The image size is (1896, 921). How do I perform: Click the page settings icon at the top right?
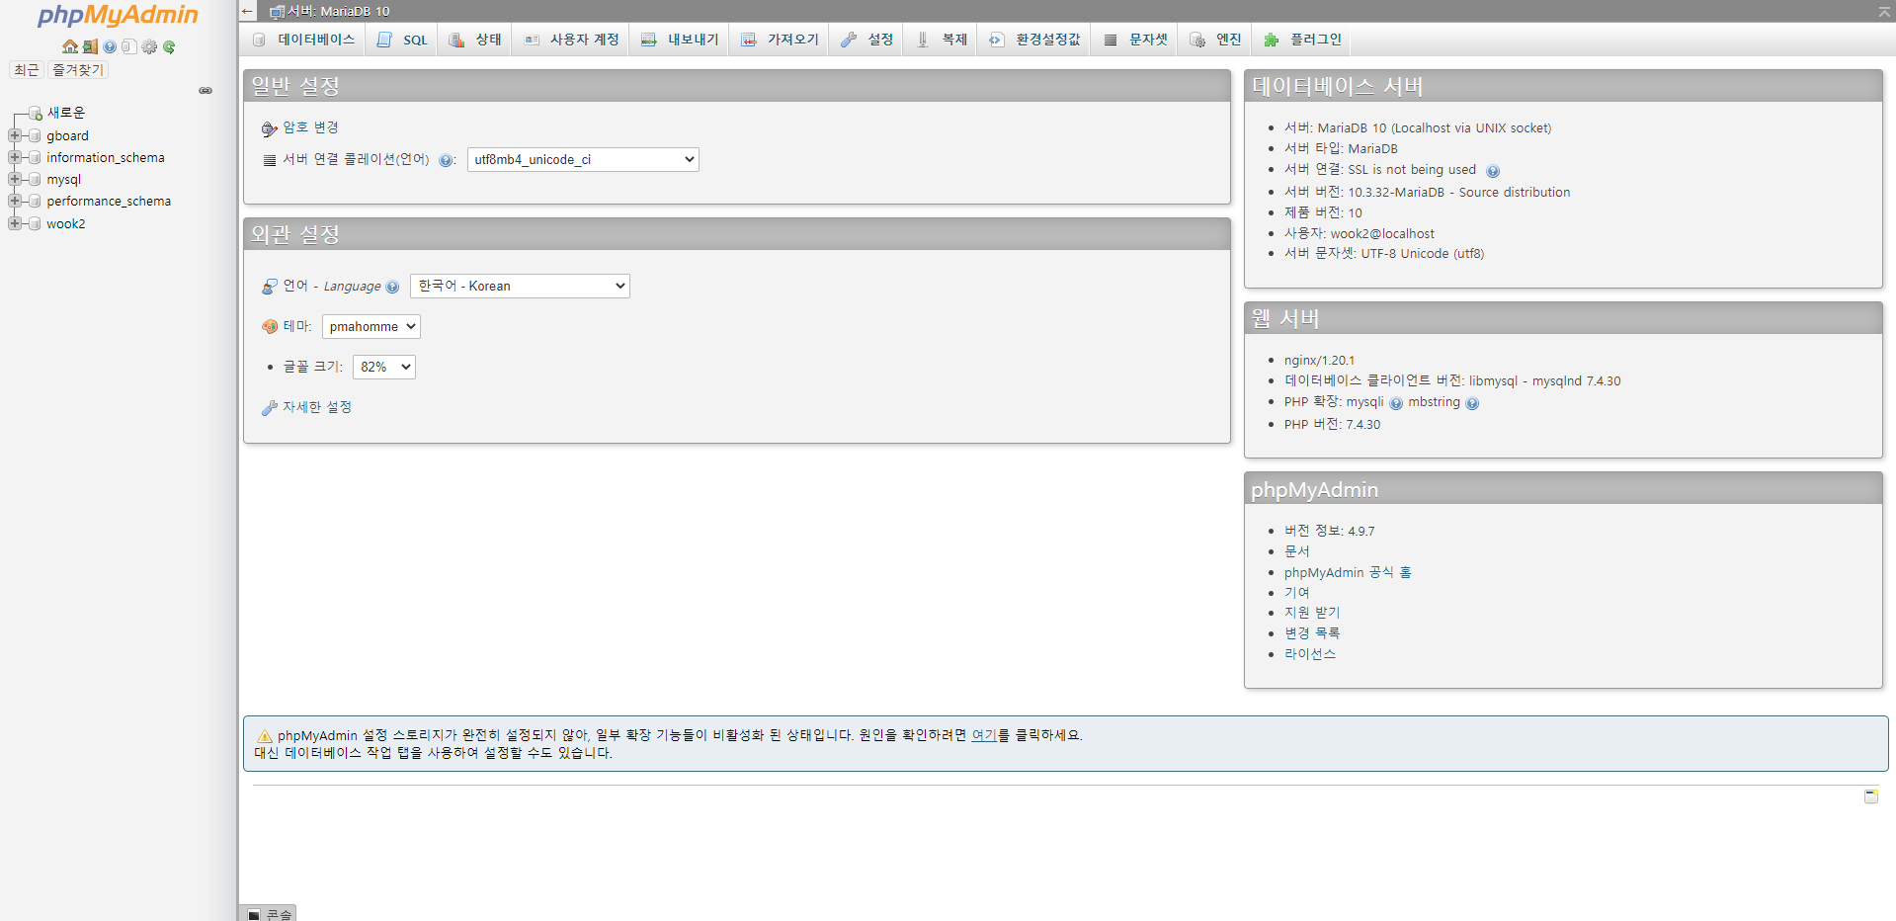point(1884,11)
